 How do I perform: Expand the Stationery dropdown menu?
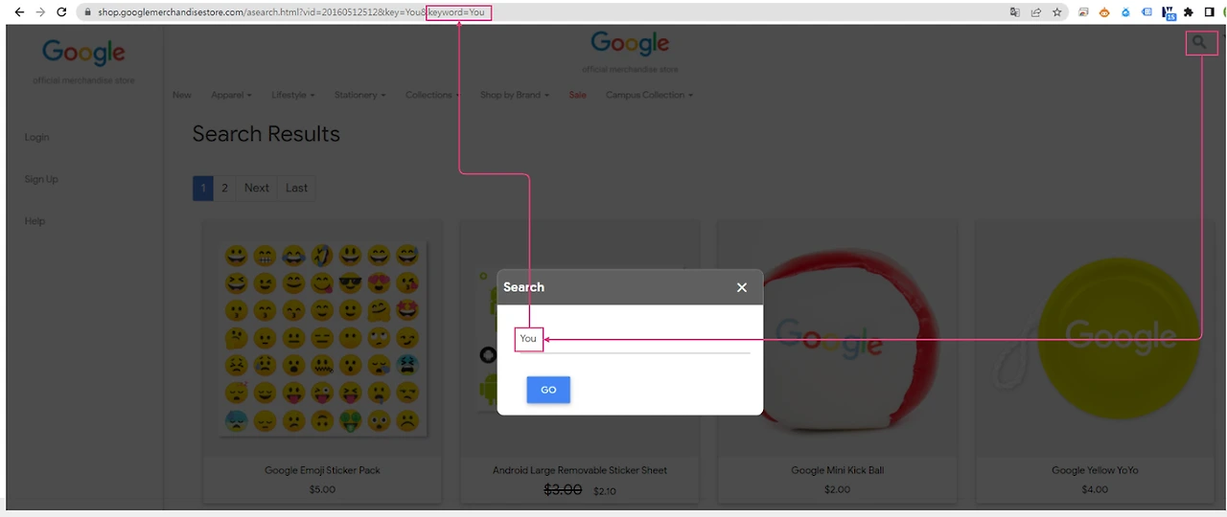[x=359, y=95]
